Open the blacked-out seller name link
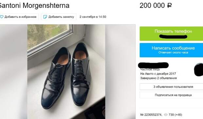This screenshot has height=119, width=203. coord(153,65)
